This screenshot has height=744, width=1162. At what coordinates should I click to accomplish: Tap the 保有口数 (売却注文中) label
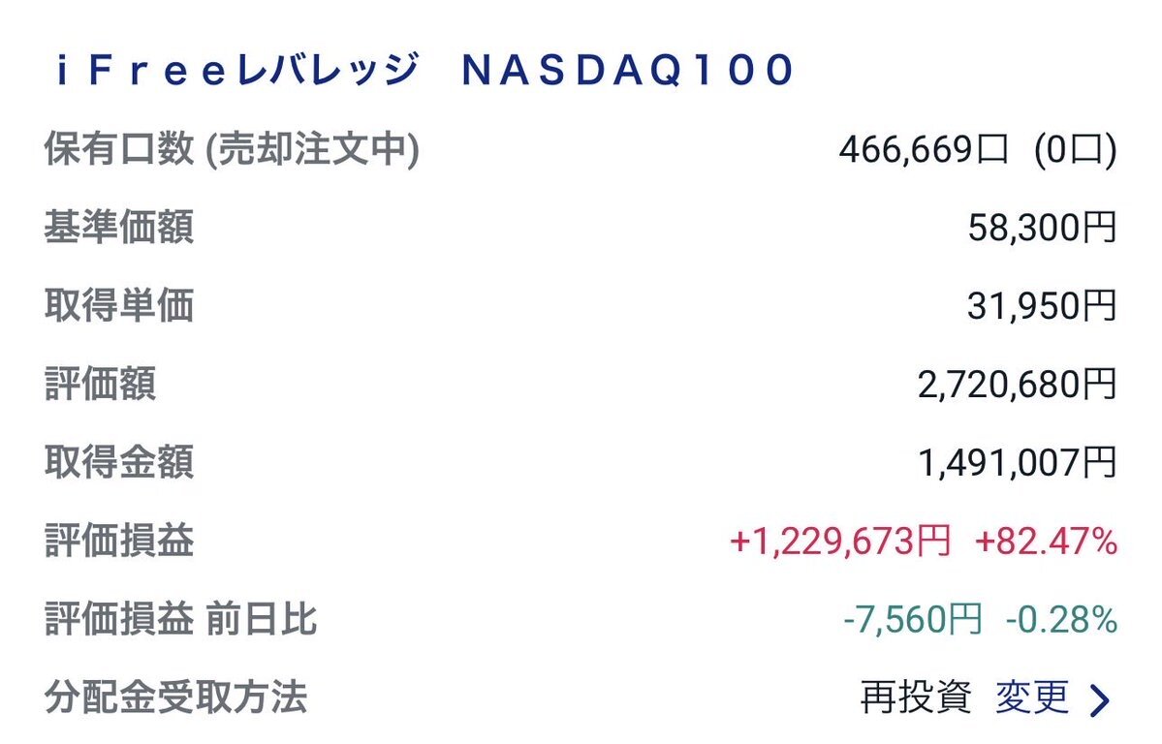(232, 150)
